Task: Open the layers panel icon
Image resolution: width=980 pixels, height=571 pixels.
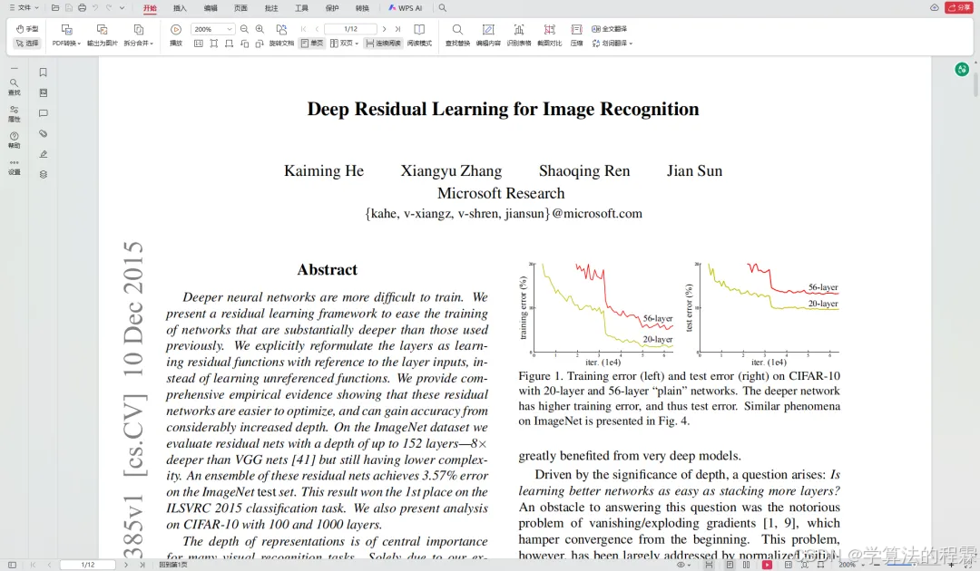Action: [x=44, y=174]
